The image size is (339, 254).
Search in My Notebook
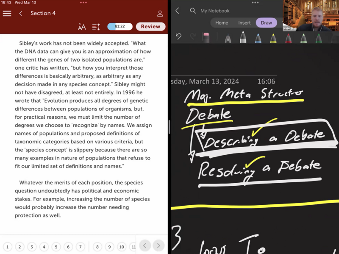point(193,11)
